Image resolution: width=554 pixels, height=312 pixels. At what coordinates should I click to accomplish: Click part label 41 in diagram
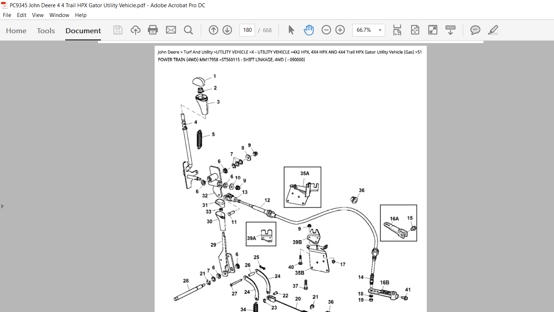pyautogui.click(x=408, y=290)
